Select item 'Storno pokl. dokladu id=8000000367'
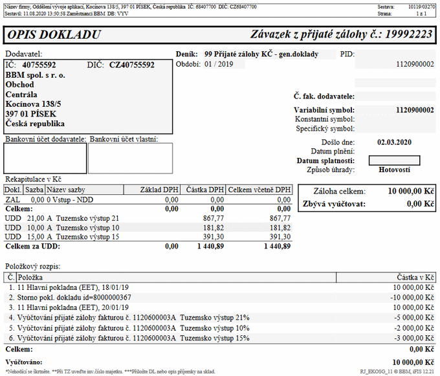440x376 pixels. [74, 298]
